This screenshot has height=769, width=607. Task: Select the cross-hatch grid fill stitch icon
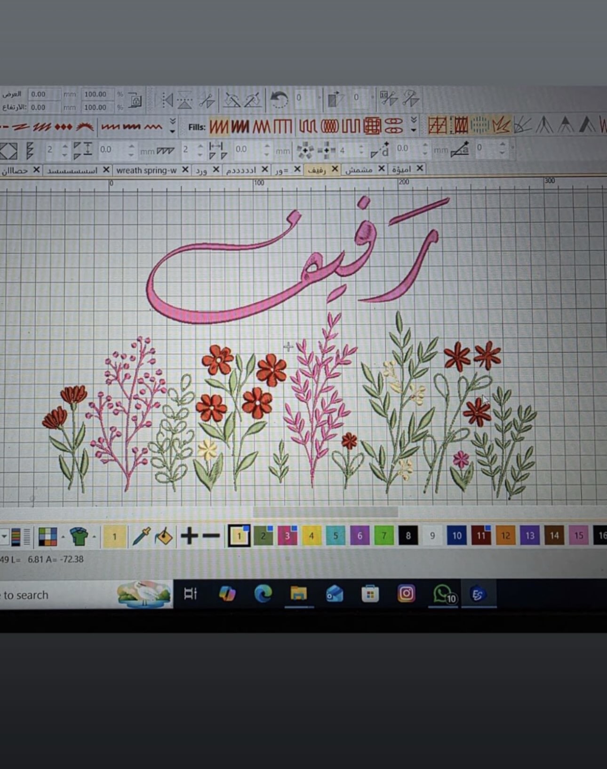coord(372,126)
